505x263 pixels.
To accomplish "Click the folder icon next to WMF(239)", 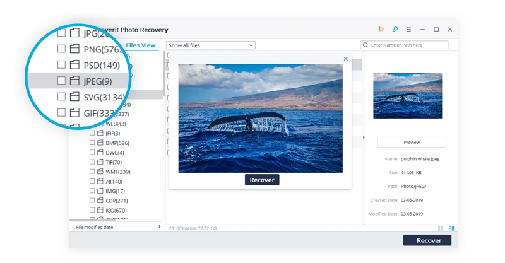I will click(100, 172).
